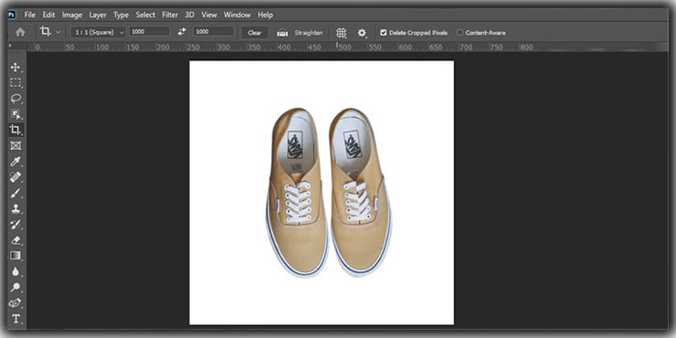Image resolution: width=676 pixels, height=338 pixels.
Task: Open crop overlay grid options
Action: [x=342, y=33]
